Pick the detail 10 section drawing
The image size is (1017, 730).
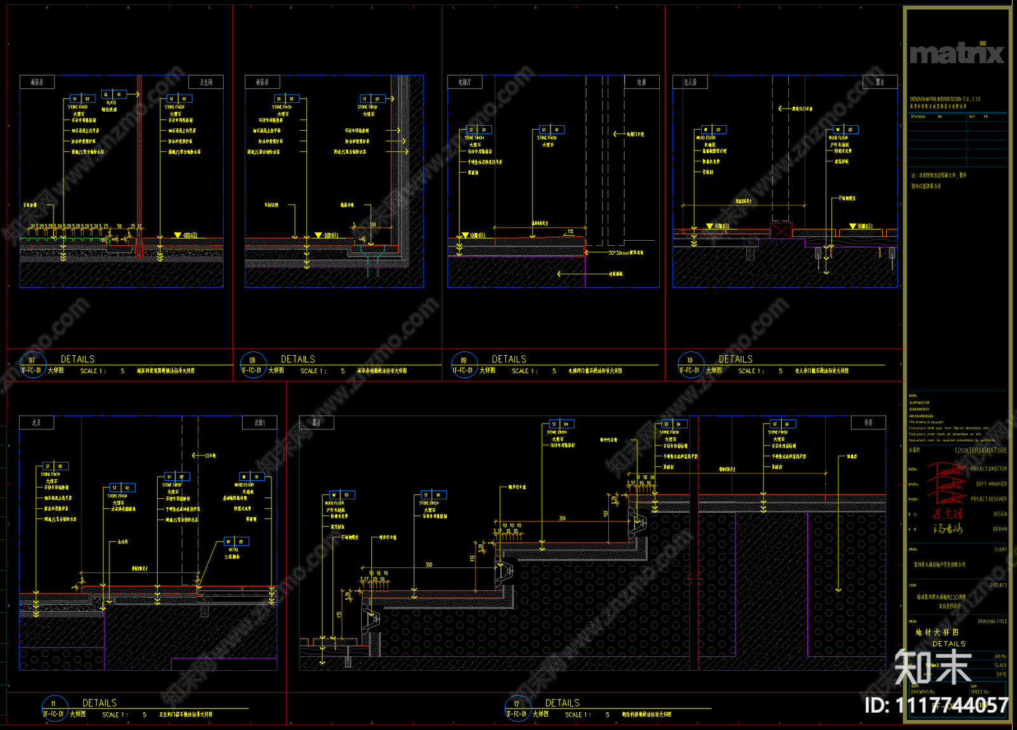[x=786, y=182]
